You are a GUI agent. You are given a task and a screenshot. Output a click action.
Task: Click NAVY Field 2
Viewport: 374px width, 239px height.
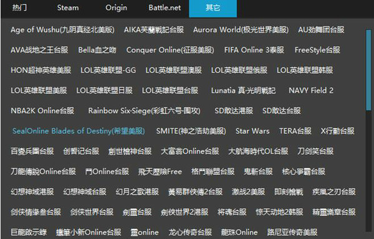coord(311,90)
